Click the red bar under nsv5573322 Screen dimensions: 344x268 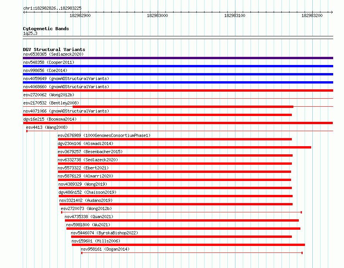(174, 172)
